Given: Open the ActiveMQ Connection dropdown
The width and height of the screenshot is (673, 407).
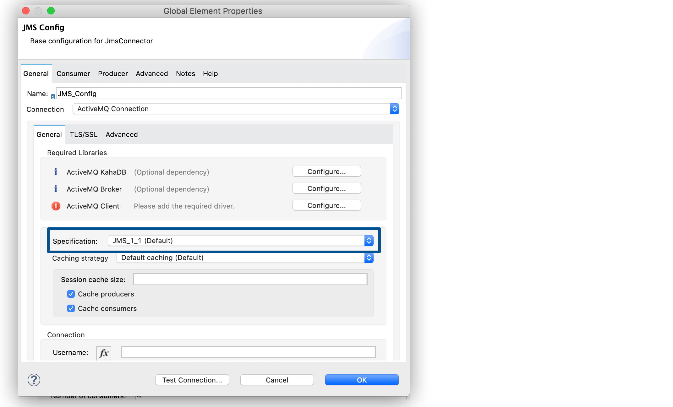Looking at the screenshot, I should [394, 109].
